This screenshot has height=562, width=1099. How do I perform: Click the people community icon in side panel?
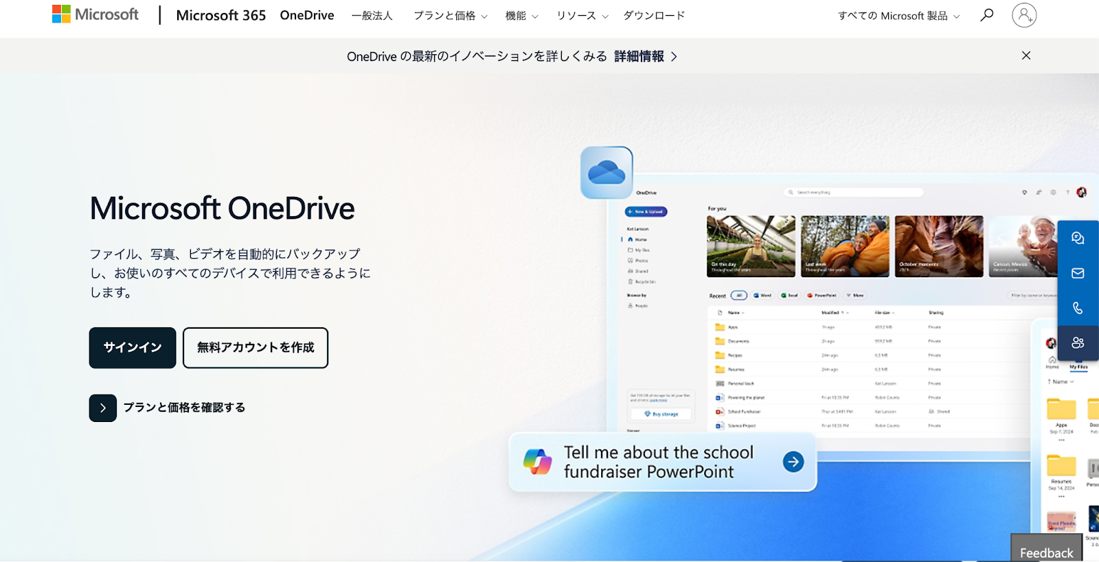point(1078,342)
